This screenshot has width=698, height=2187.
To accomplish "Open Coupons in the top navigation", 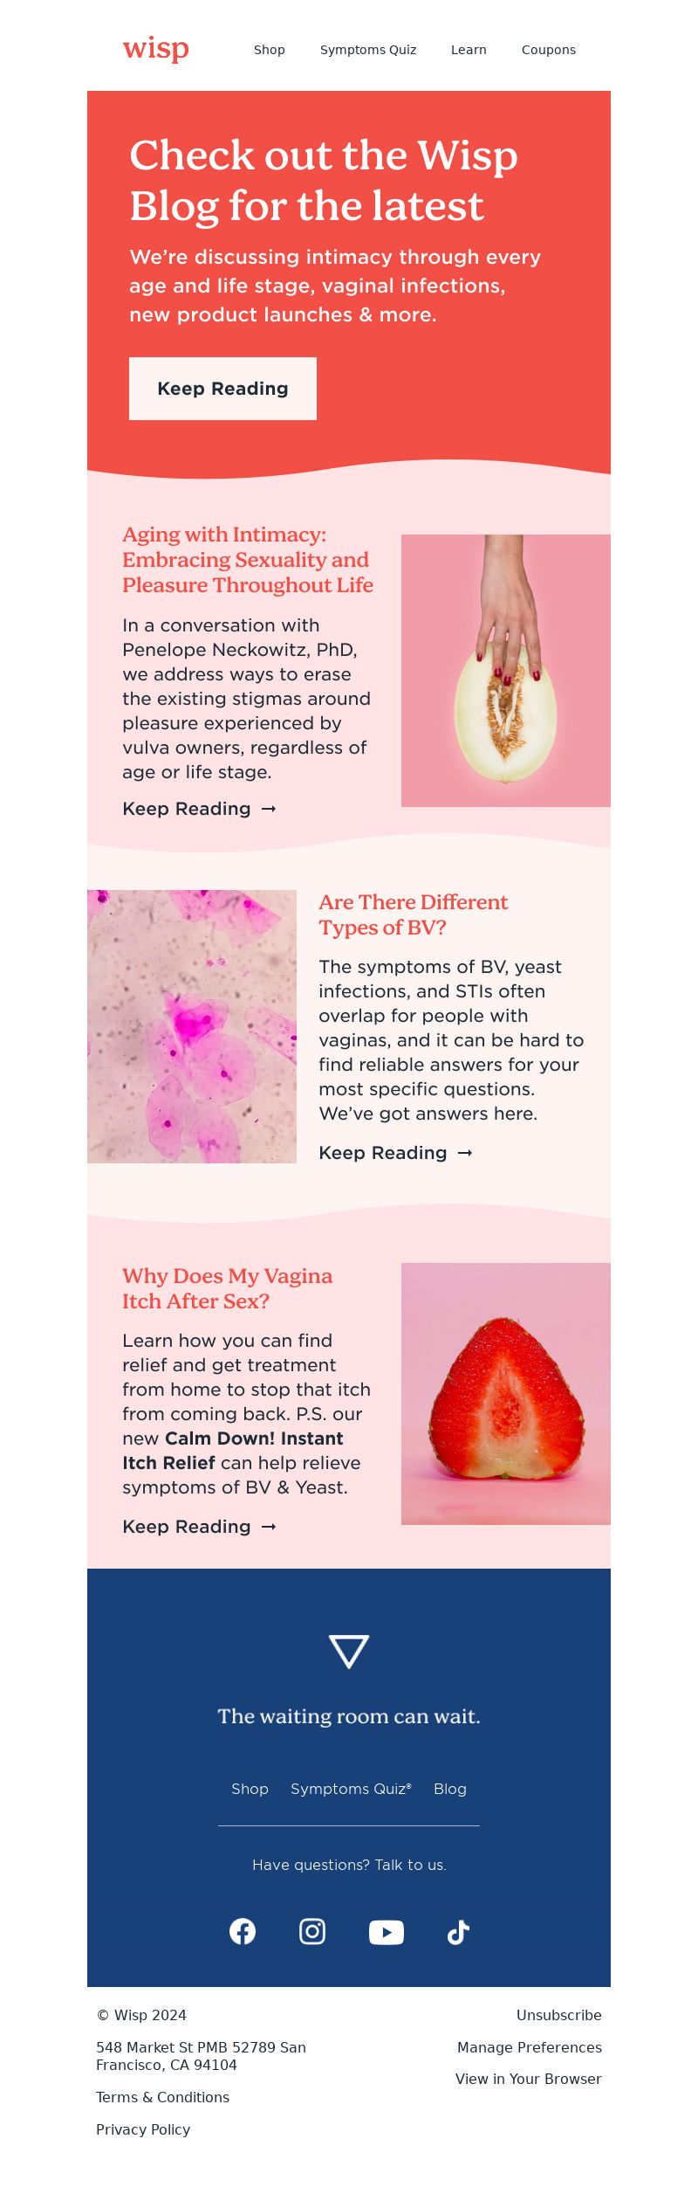I will 549,50.
